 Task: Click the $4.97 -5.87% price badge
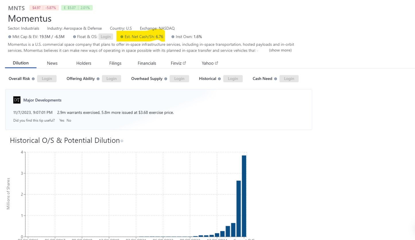point(44,8)
